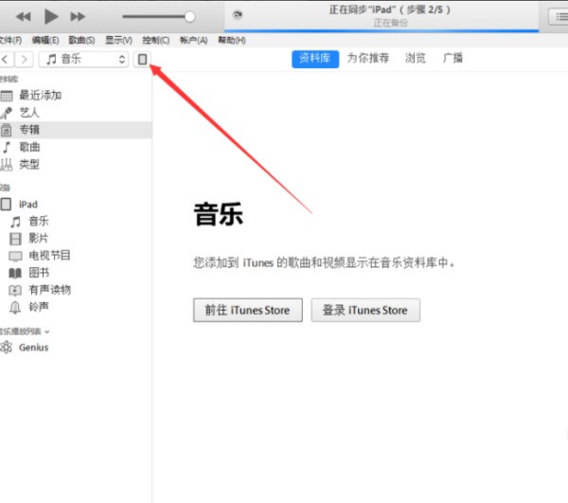Viewport: 568px width, 503px height.
Task: Open 有声读物 under the iPad device
Action: click(76, 290)
